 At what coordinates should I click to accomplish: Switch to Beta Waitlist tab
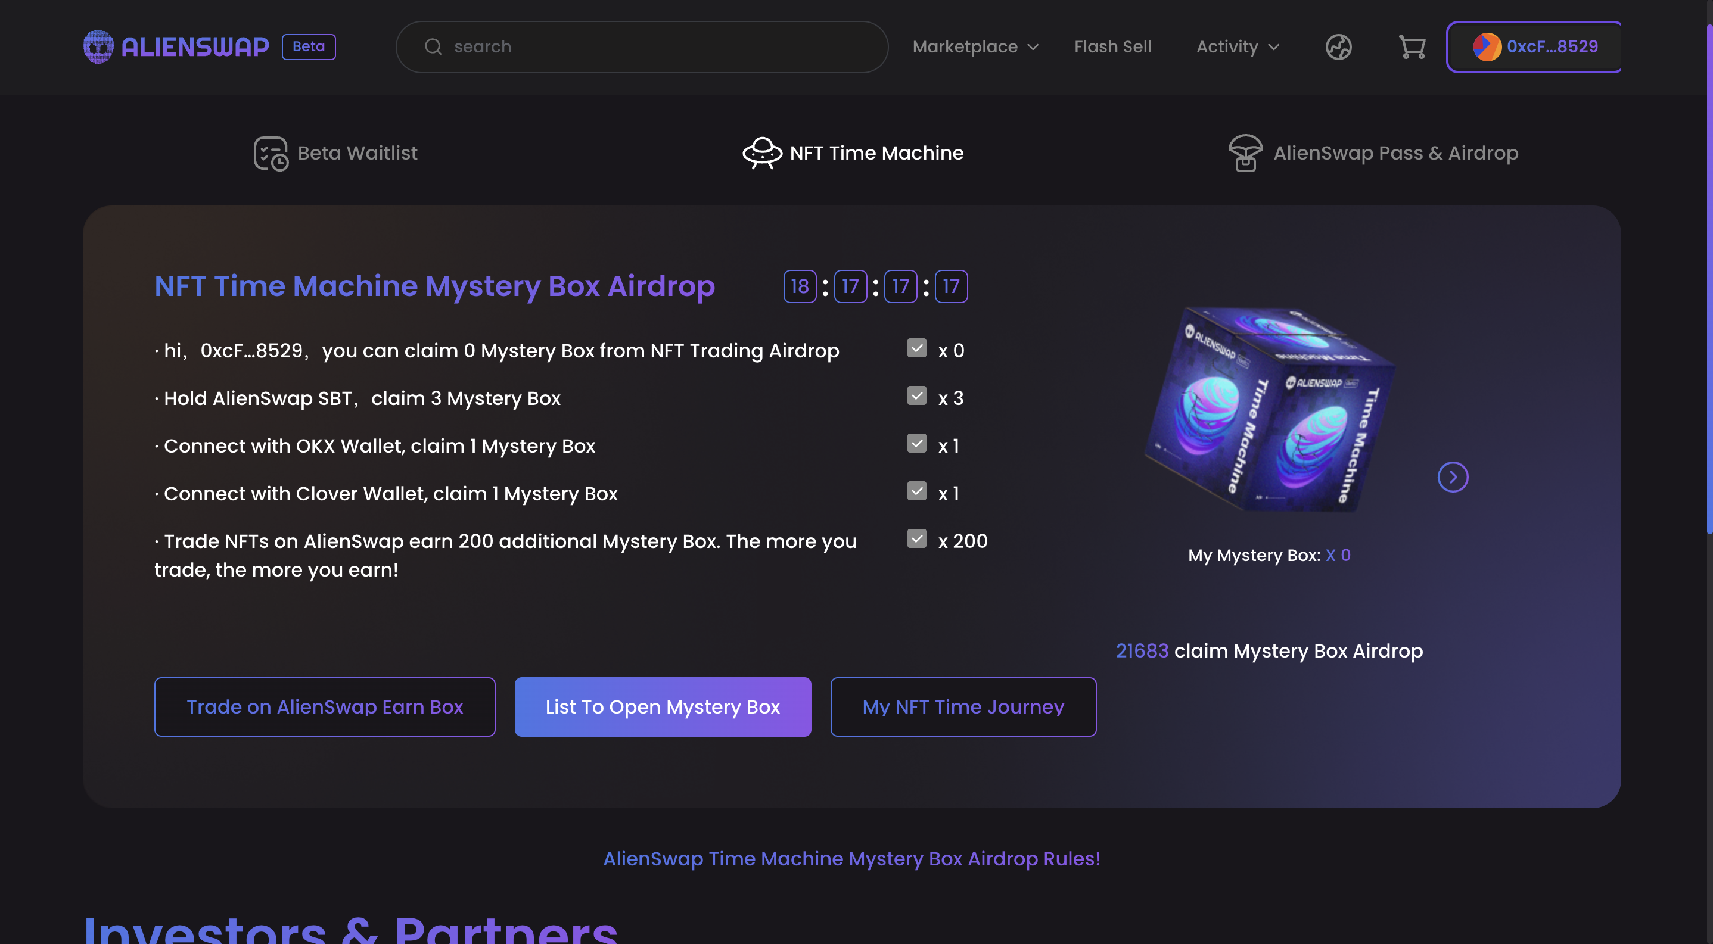click(335, 154)
